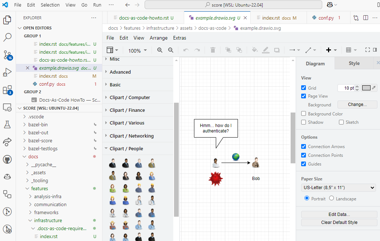This screenshot has height=241, width=380.
Task: Click the fullscreen toggle icon in toolbar
Action: tap(367, 50)
